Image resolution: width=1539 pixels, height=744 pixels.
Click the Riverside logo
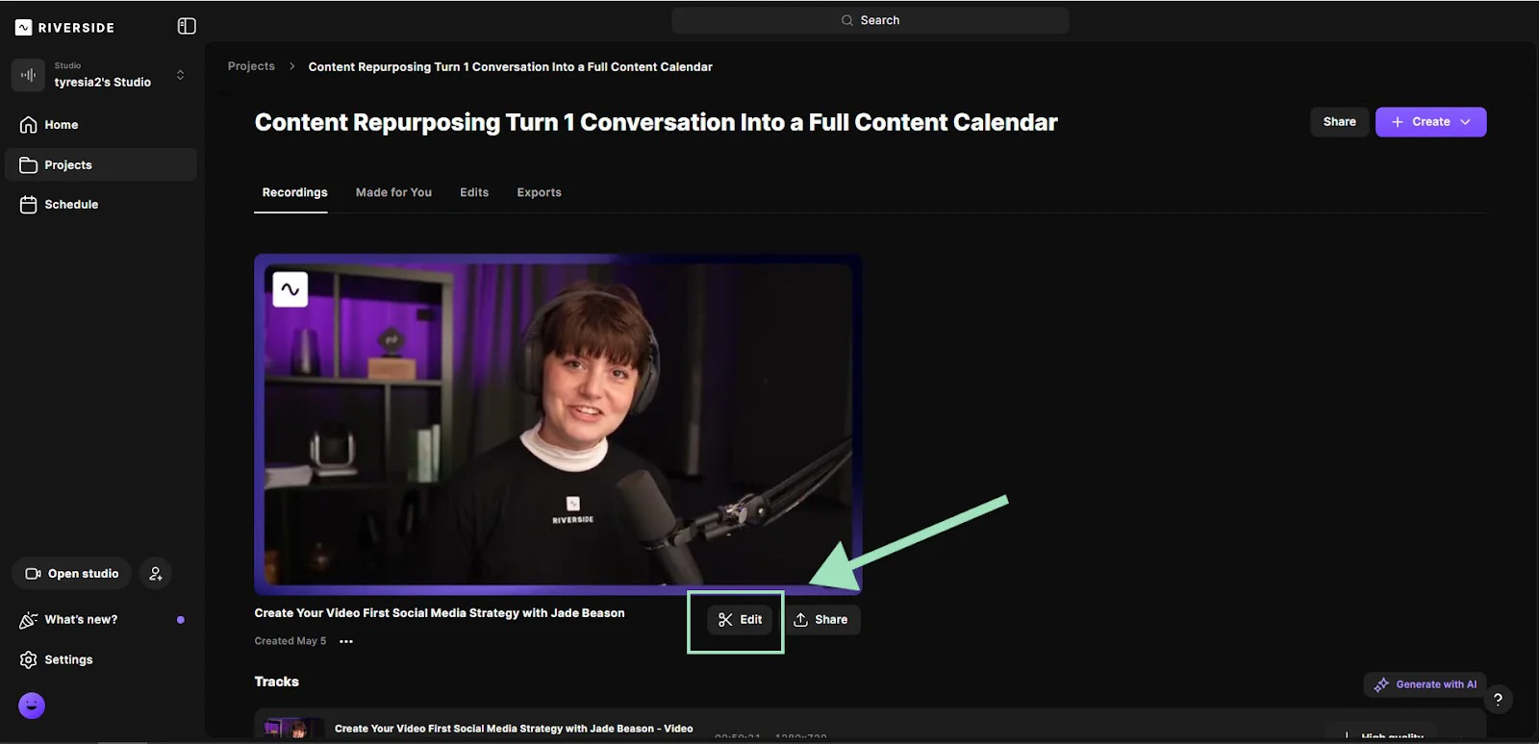(x=65, y=27)
